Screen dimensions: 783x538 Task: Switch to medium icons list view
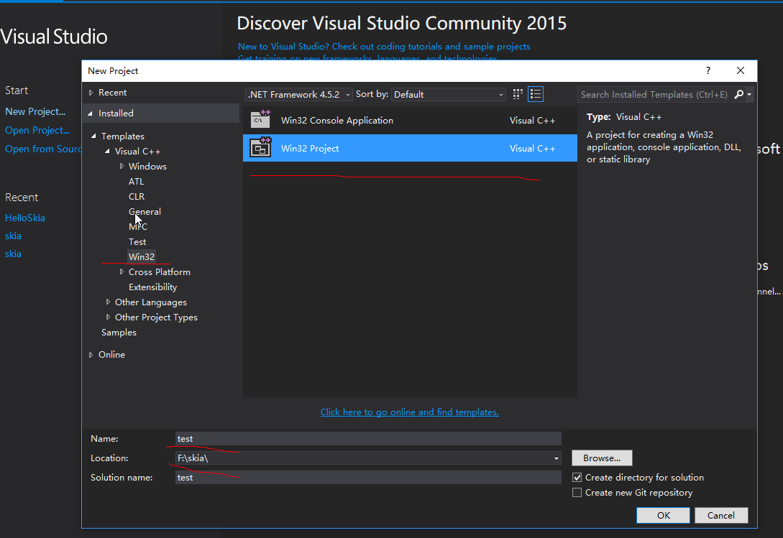click(536, 94)
